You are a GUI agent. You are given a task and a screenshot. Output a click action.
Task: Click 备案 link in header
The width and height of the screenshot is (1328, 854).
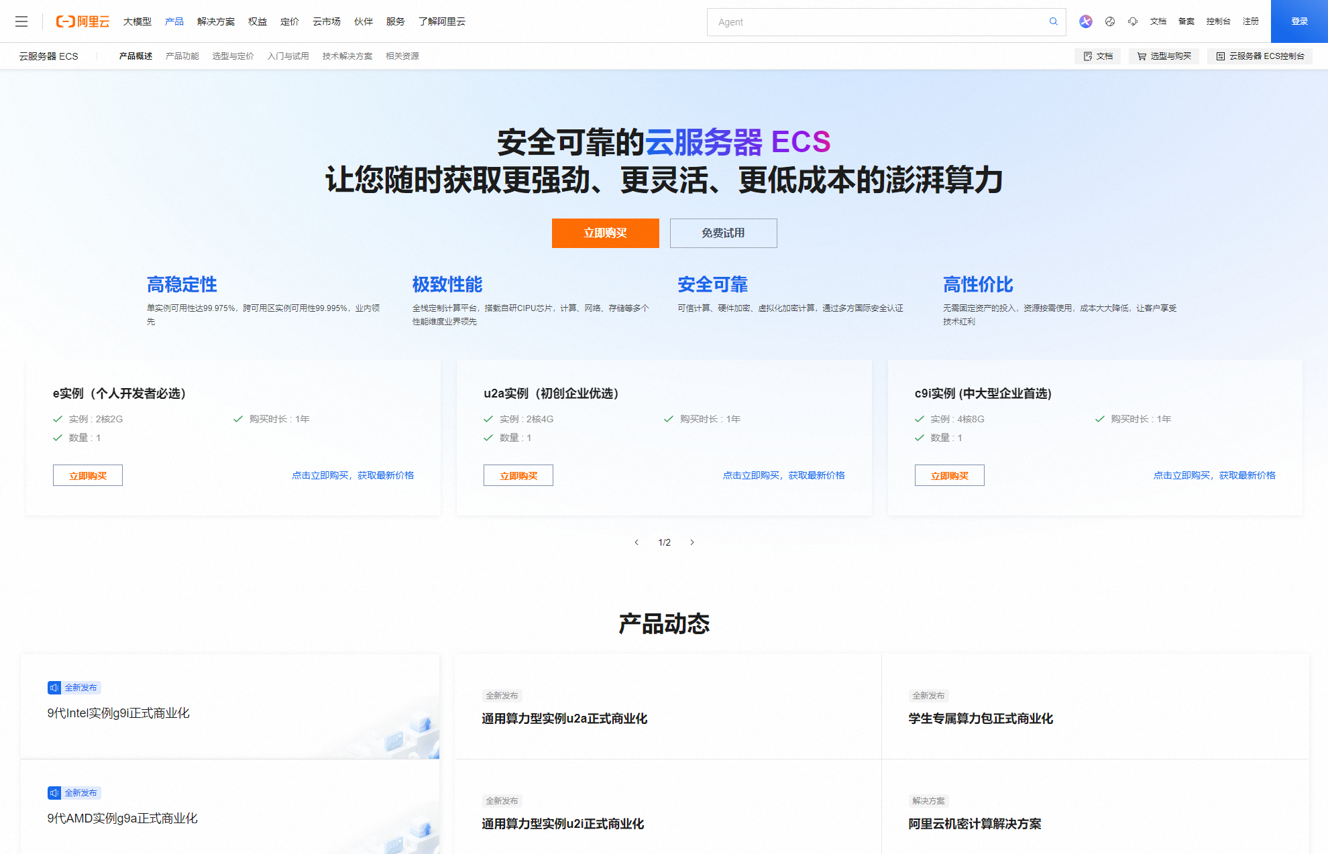tap(1186, 21)
